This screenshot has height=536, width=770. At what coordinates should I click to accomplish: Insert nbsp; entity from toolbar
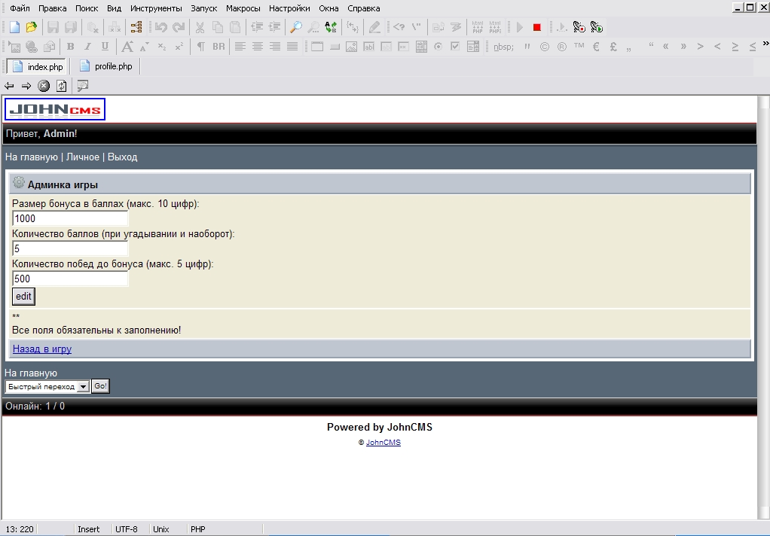[503, 47]
